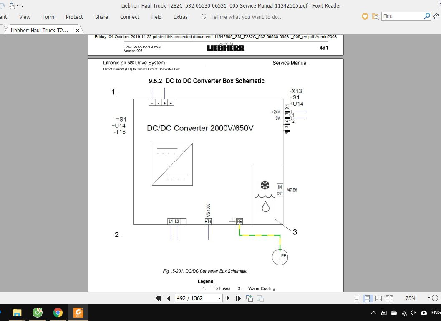Click the '9.5.2 DC to DC Converter Box Schematic' heading
441x321 pixels.
tap(207, 81)
